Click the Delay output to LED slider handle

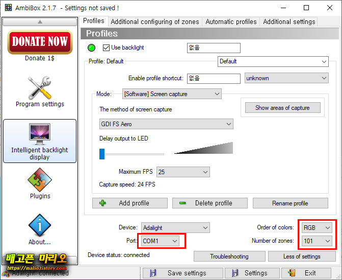click(x=102, y=154)
